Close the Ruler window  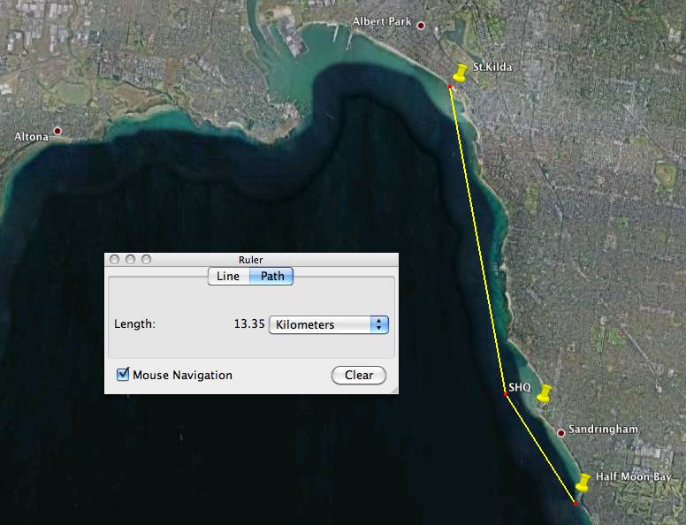pyautogui.click(x=114, y=260)
